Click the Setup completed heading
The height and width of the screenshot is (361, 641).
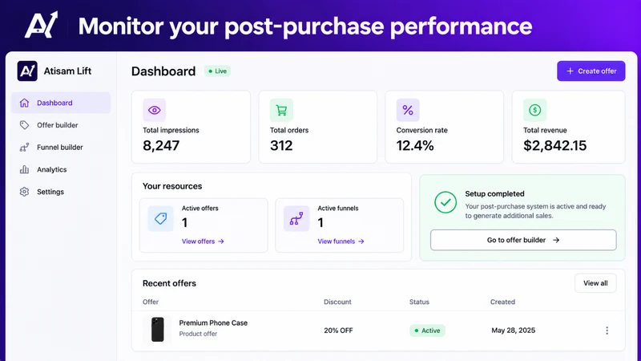(x=494, y=194)
